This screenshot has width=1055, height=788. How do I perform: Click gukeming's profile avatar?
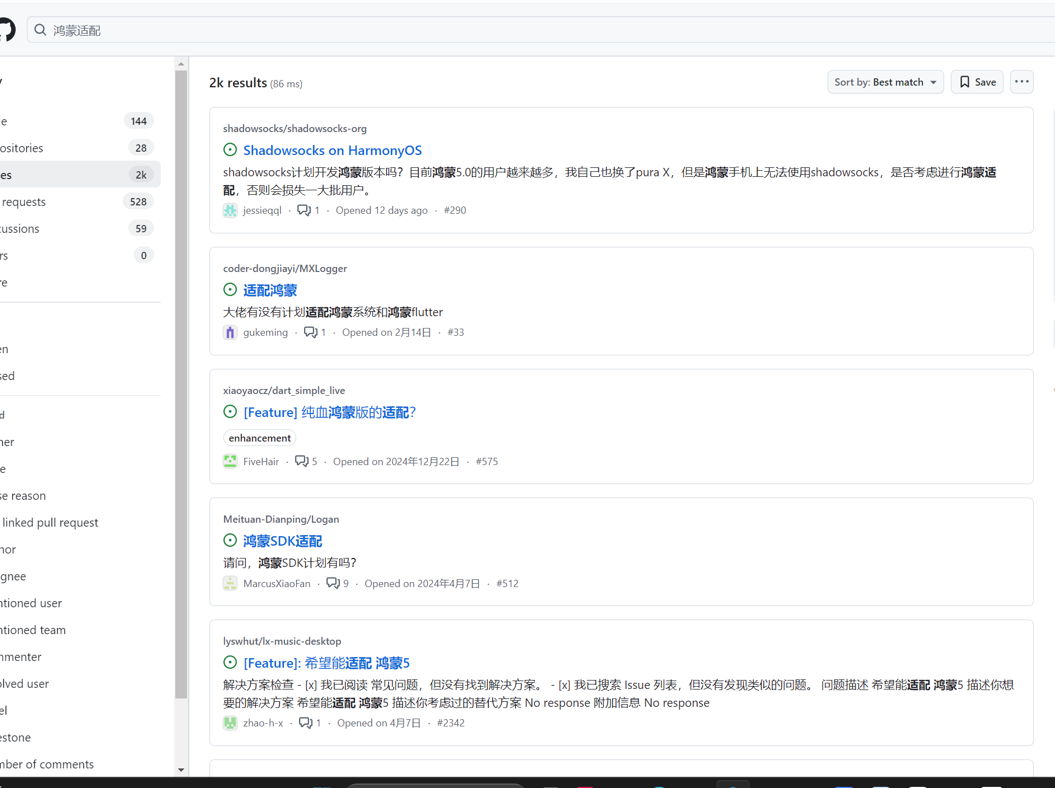point(230,332)
